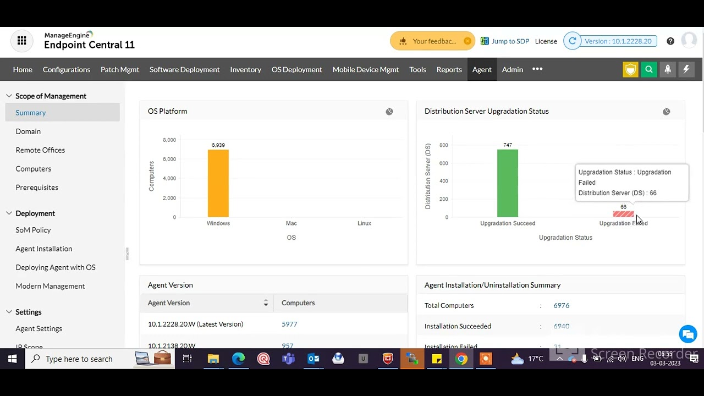This screenshot has height=396, width=704.
Task: Click the OS Platform chart type icon
Action: [389, 112]
